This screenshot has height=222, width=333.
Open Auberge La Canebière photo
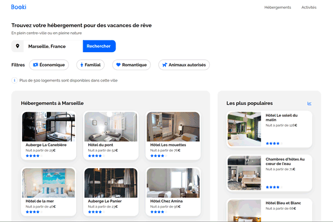(48, 127)
